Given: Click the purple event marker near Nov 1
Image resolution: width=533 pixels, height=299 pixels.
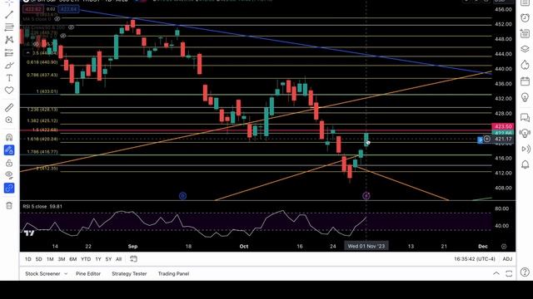Looking at the screenshot, I should point(366,196).
